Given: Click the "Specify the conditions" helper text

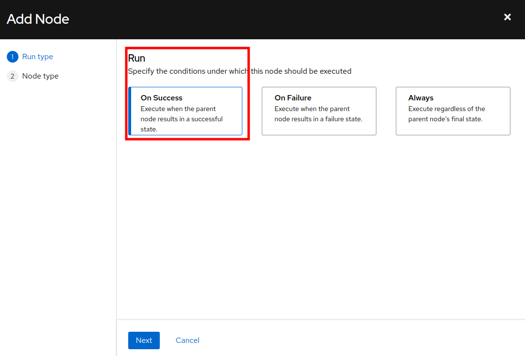Looking at the screenshot, I should (239, 71).
